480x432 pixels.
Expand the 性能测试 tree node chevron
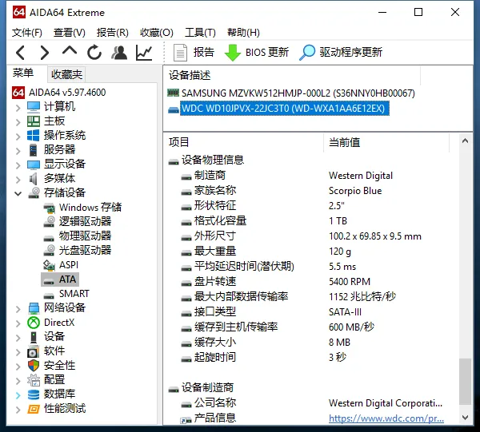click(18, 410)
